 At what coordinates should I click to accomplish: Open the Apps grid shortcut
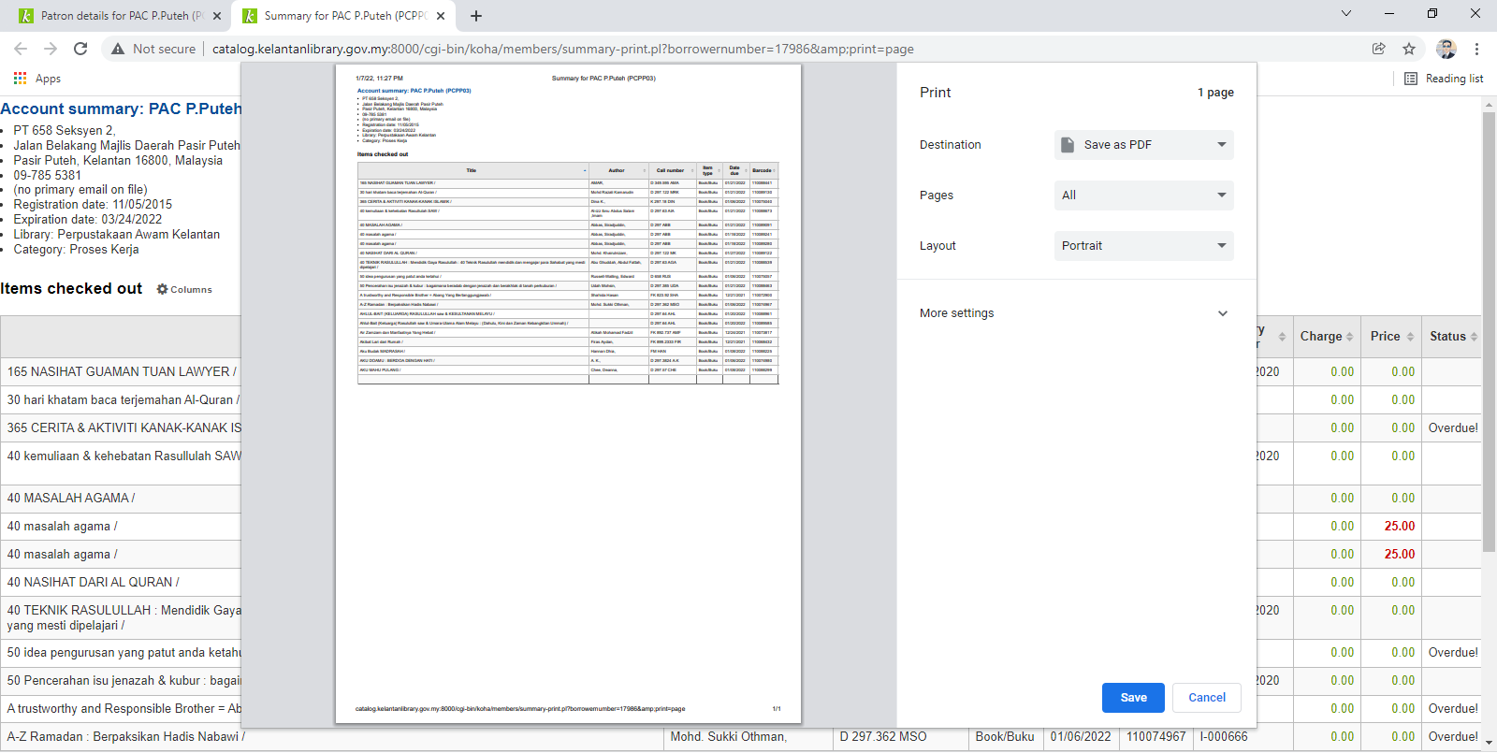coord(37,79)
